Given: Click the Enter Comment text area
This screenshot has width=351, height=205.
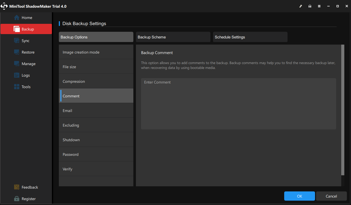Looking at the screenshot, I should 238,104.
